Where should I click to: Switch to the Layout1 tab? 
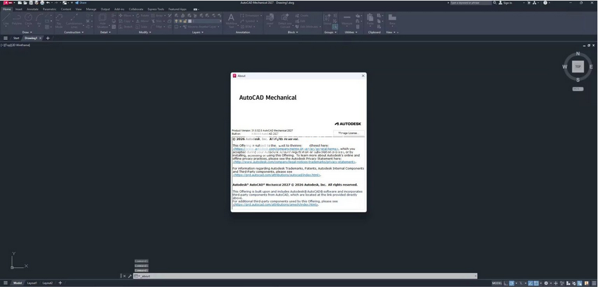[32, 283]
